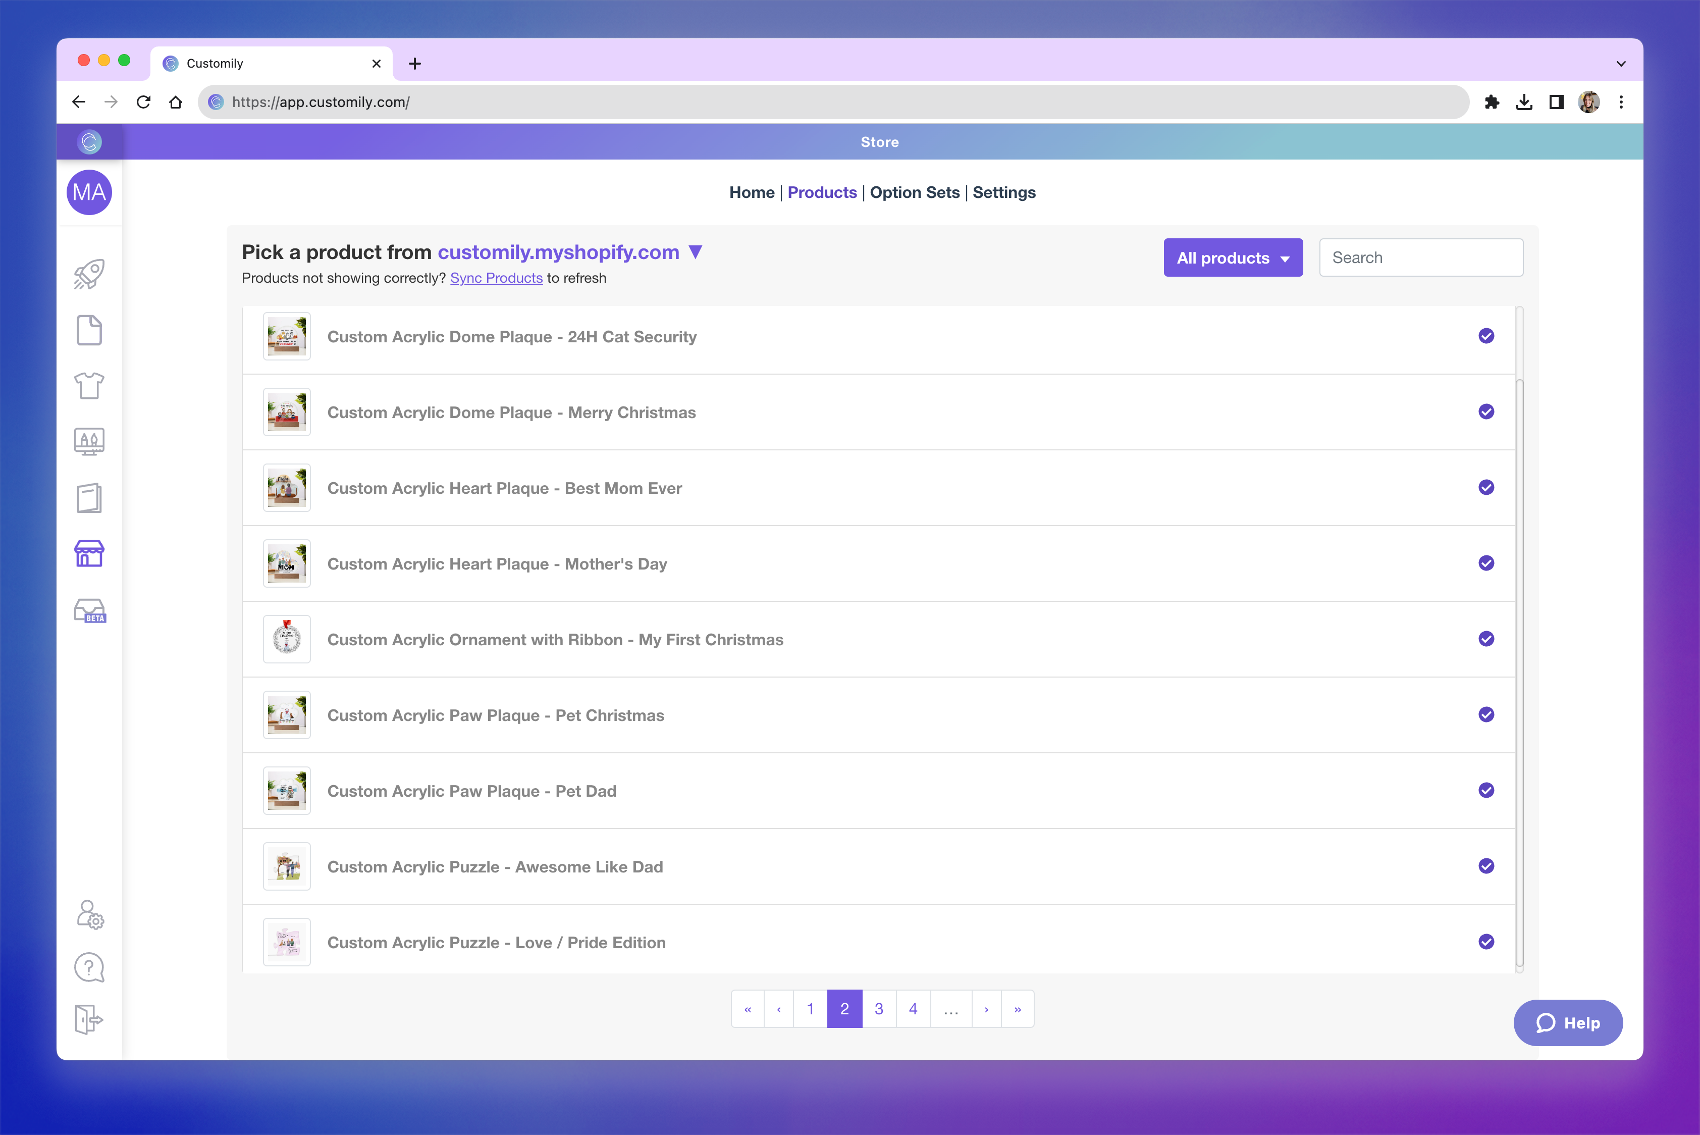This screenshot has height=1135, width=1700.
Task: Click the fonts monitor sidebar icon
Action: (x=89, y=441)
